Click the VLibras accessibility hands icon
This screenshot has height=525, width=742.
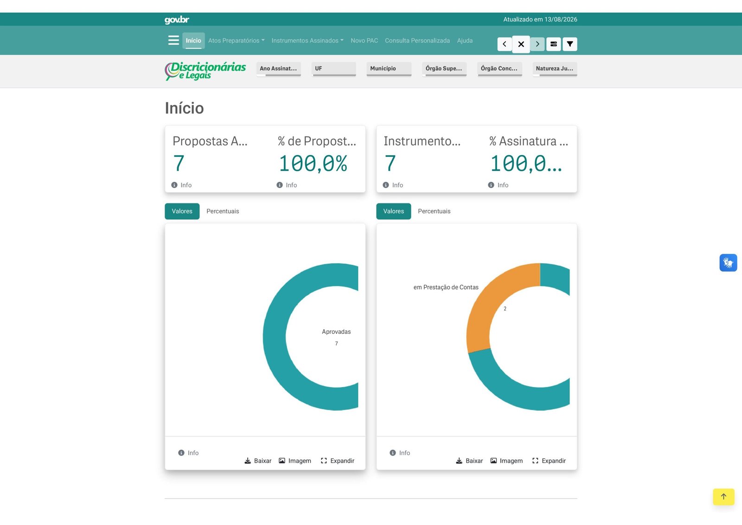728,263
